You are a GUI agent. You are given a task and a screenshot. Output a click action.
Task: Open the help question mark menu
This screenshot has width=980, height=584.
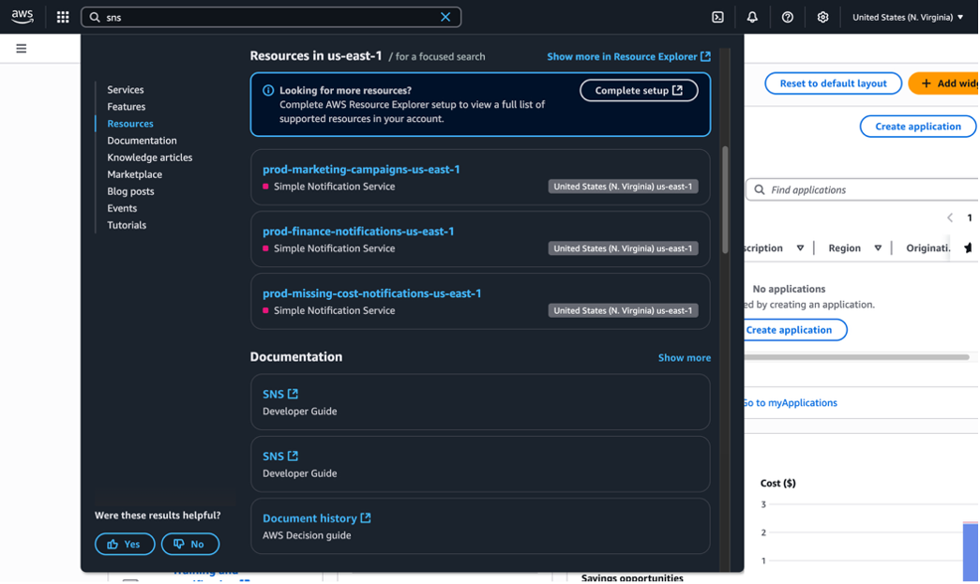pyautogui.click(x=787, y=17)
